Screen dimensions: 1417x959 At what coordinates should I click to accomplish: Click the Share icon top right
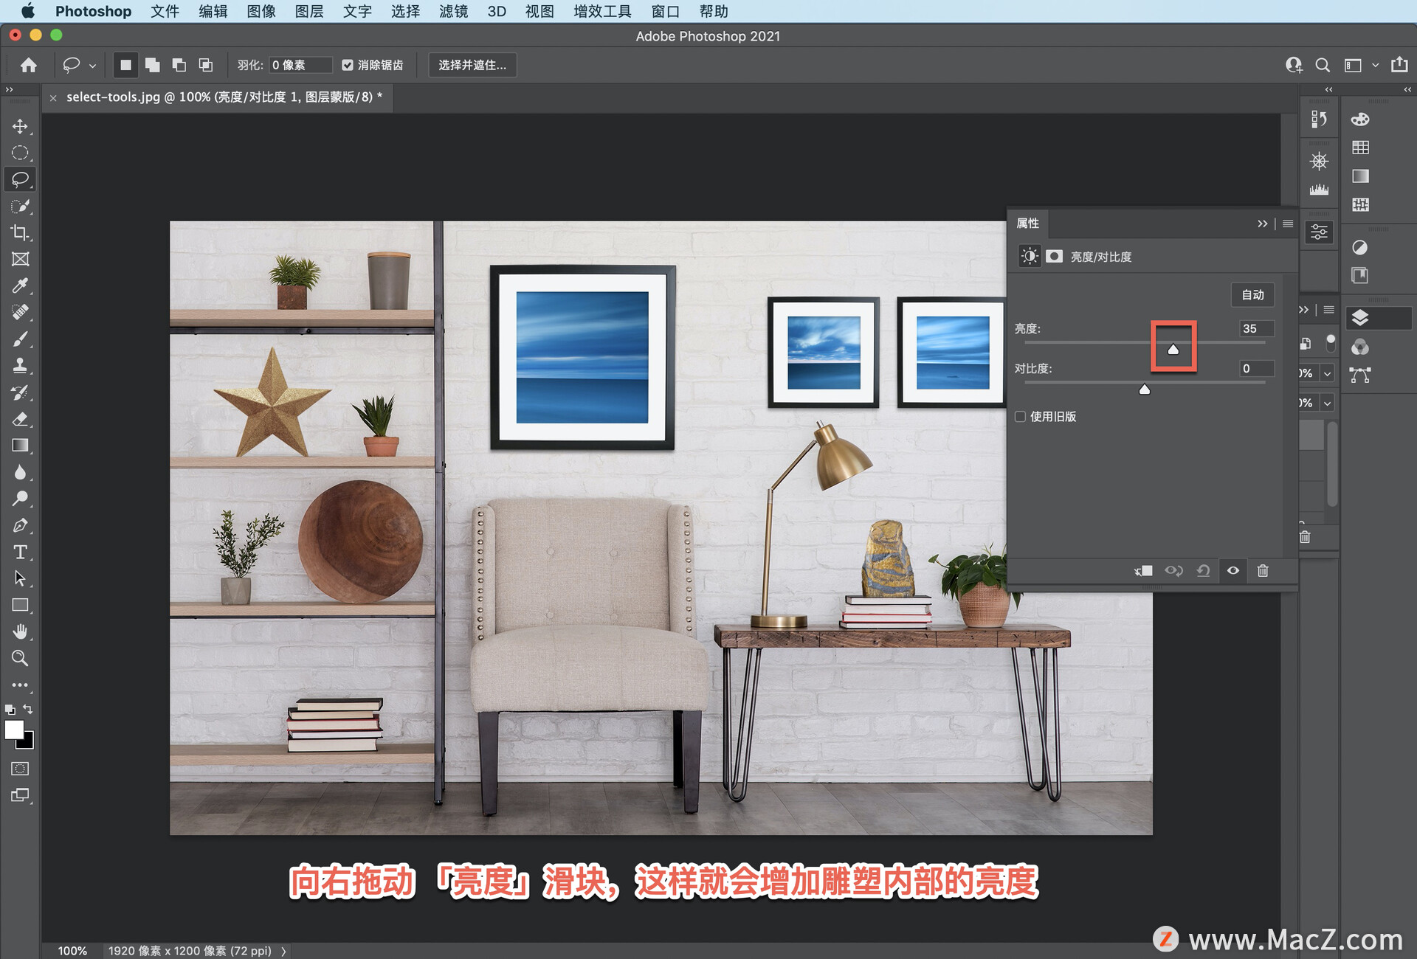(1399, 65)
